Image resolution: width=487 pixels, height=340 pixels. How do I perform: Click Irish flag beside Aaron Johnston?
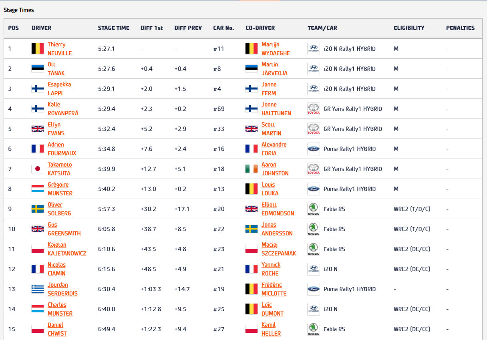pyautogui.click(x=252, y=169)
